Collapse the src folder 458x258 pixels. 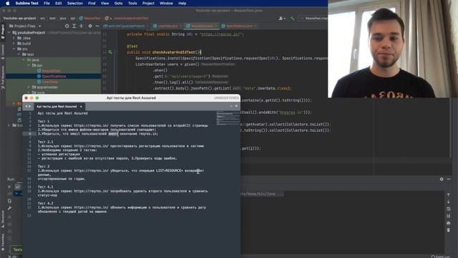click(x=14, y=49)
